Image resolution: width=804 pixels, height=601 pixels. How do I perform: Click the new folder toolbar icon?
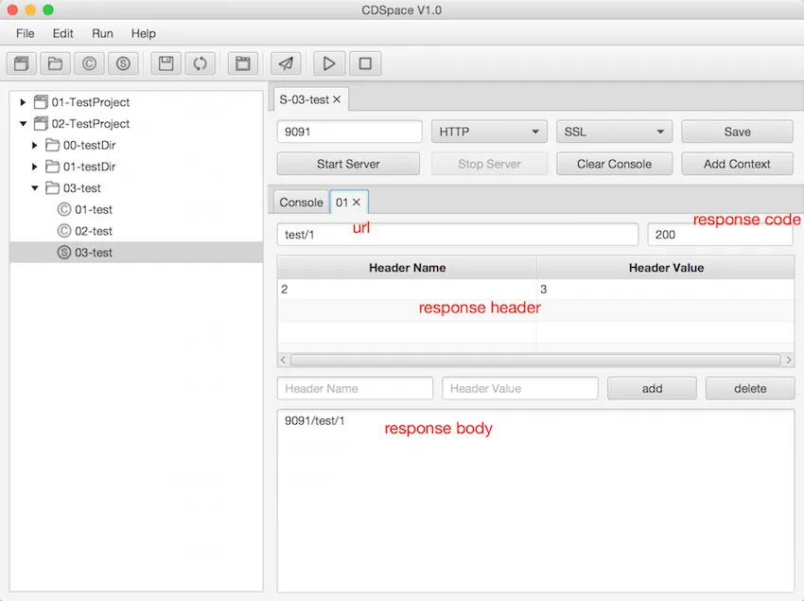coord(55,63)
